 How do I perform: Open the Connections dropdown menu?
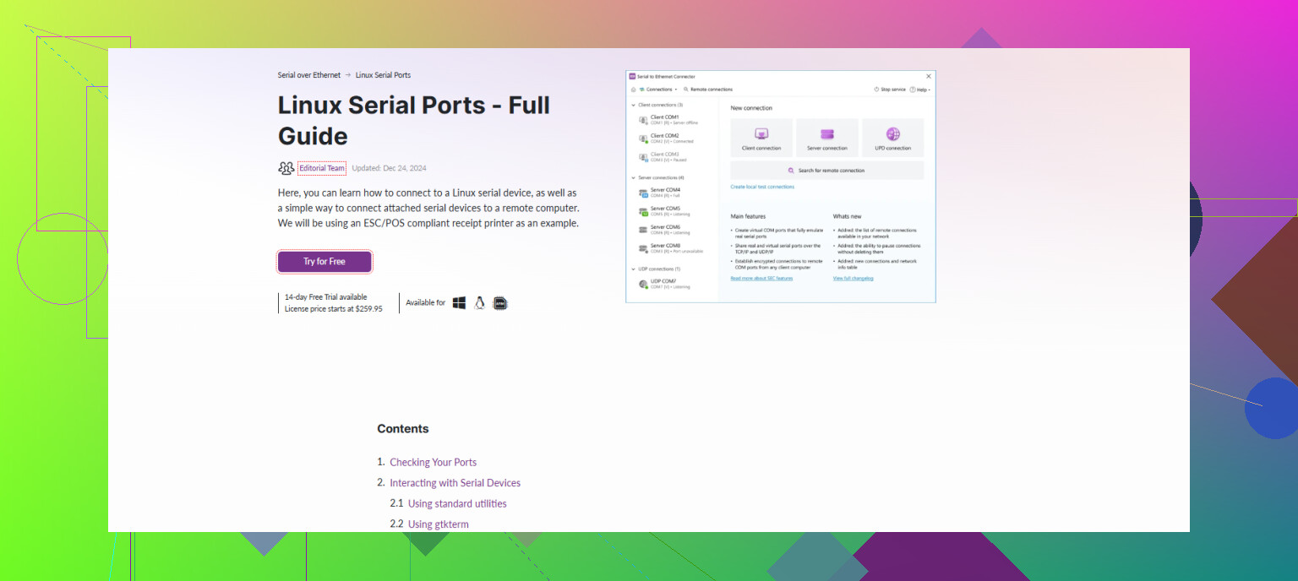(x=659, y=90)
